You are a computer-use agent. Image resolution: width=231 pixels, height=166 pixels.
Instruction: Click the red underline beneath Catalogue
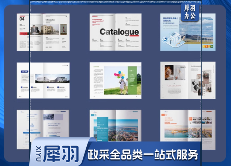click(x=129, y=36)
